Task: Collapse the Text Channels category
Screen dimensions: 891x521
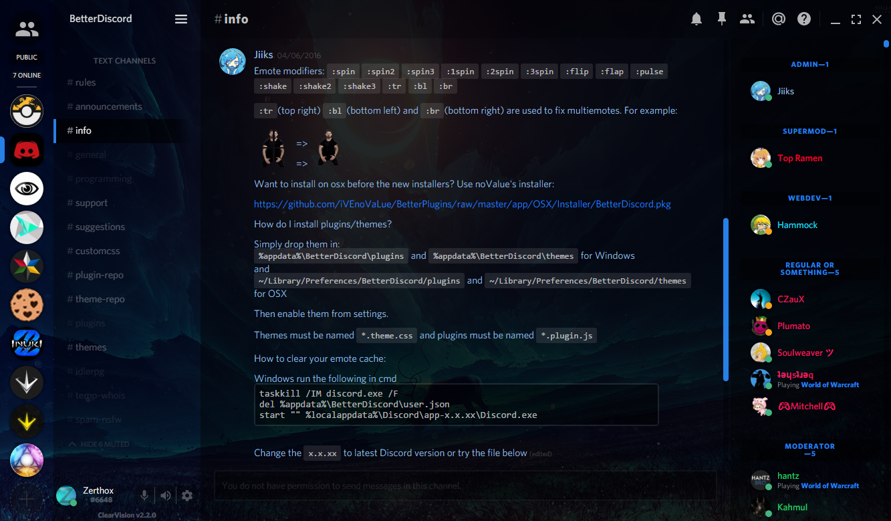Action: [x=124, y=61]
